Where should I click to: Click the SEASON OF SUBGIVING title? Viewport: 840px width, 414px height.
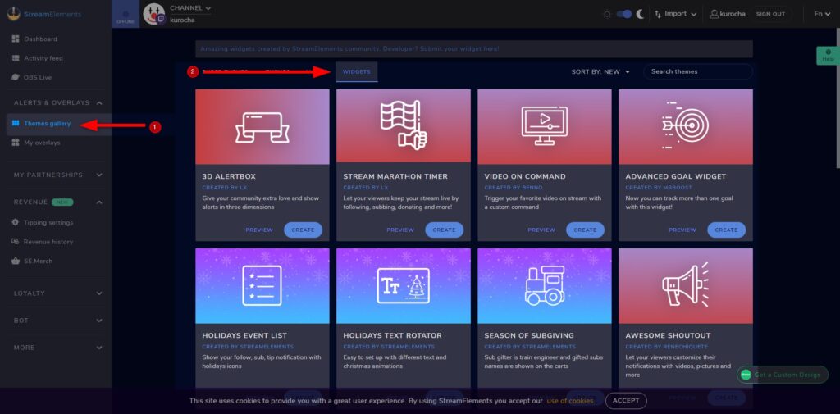click(x=529, y=336)
